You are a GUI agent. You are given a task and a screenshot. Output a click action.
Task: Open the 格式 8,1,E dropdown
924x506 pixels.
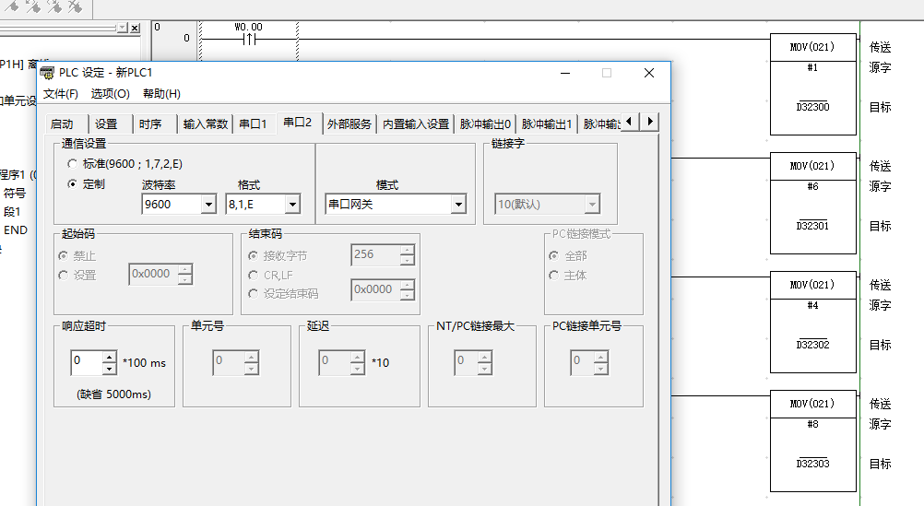[292, 205]
